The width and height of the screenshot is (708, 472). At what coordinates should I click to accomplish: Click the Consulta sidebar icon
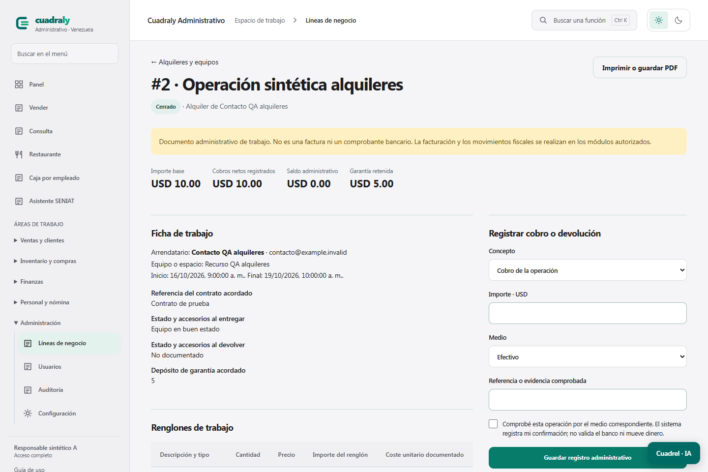click(x=19, y=131)
